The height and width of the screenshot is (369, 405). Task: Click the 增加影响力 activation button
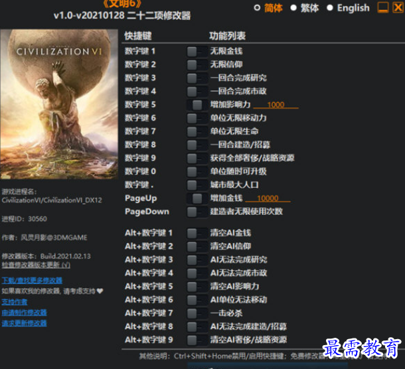(197, 105)
